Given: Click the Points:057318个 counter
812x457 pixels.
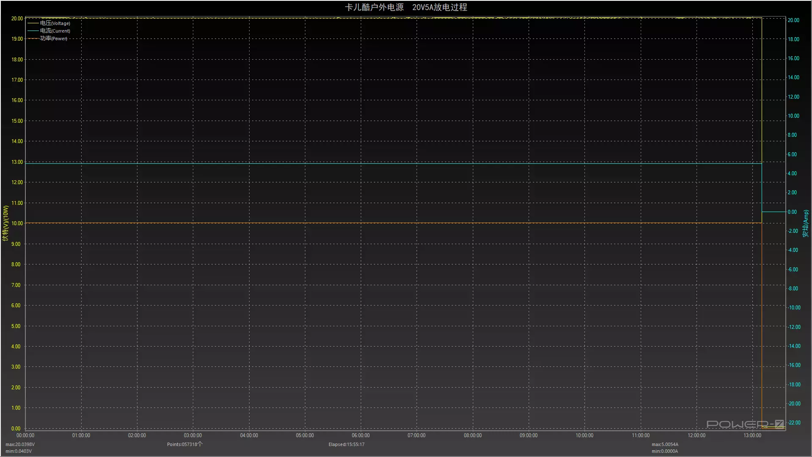Looking at the screenshot, I should pyautogui.click(x=185, y=444).
